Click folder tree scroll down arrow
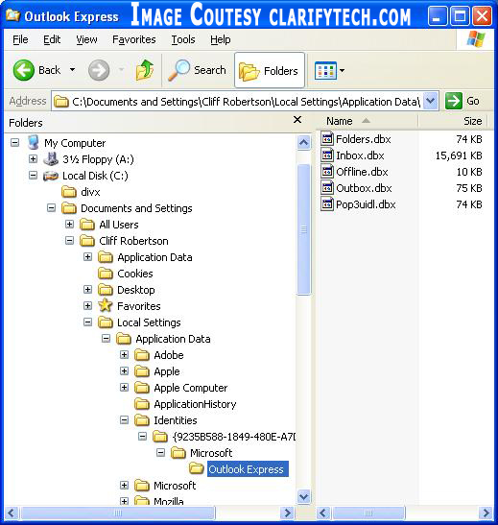 tap(303, 496)
